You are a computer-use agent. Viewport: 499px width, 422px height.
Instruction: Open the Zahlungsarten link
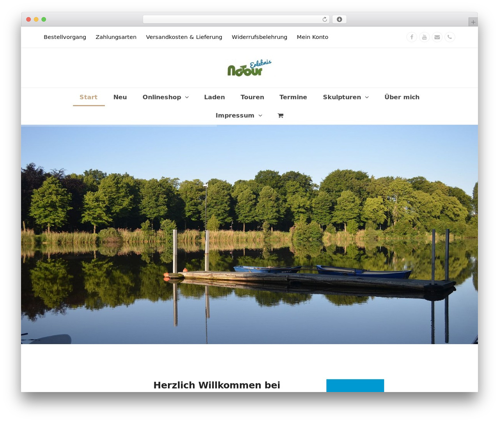[116, 37]
